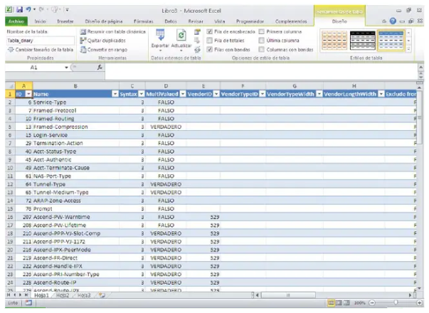
Task: Open the MultiValued column filter dropdown
Action: 182,94
